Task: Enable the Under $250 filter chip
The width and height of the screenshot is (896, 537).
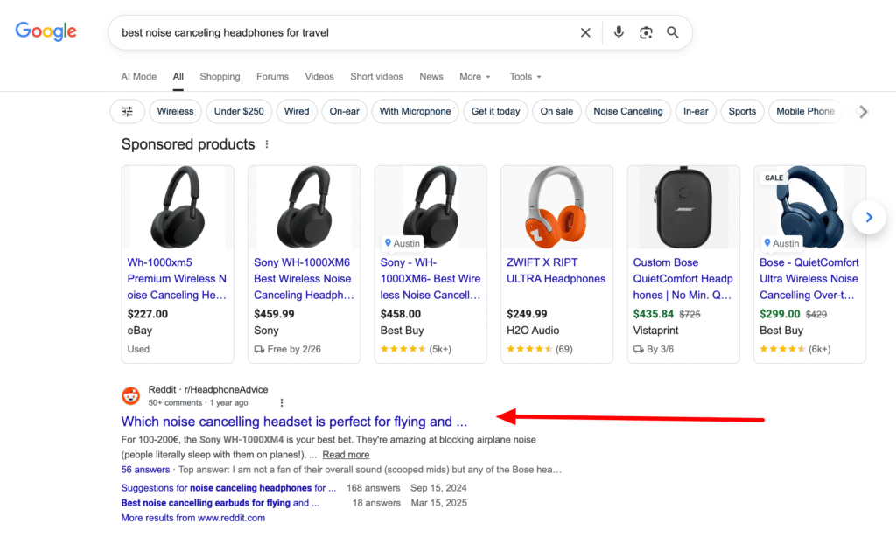Action: tap(239, 111)
